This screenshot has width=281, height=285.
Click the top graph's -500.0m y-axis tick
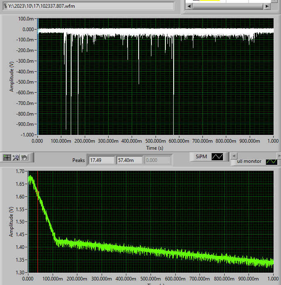point(25,82)
